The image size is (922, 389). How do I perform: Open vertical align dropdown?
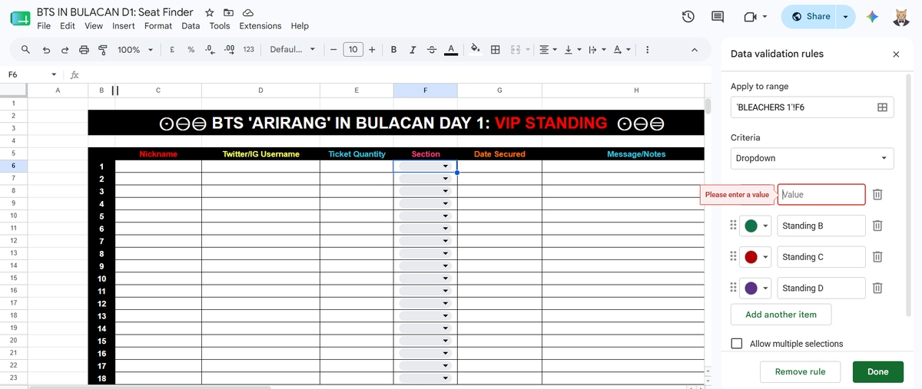572,49
